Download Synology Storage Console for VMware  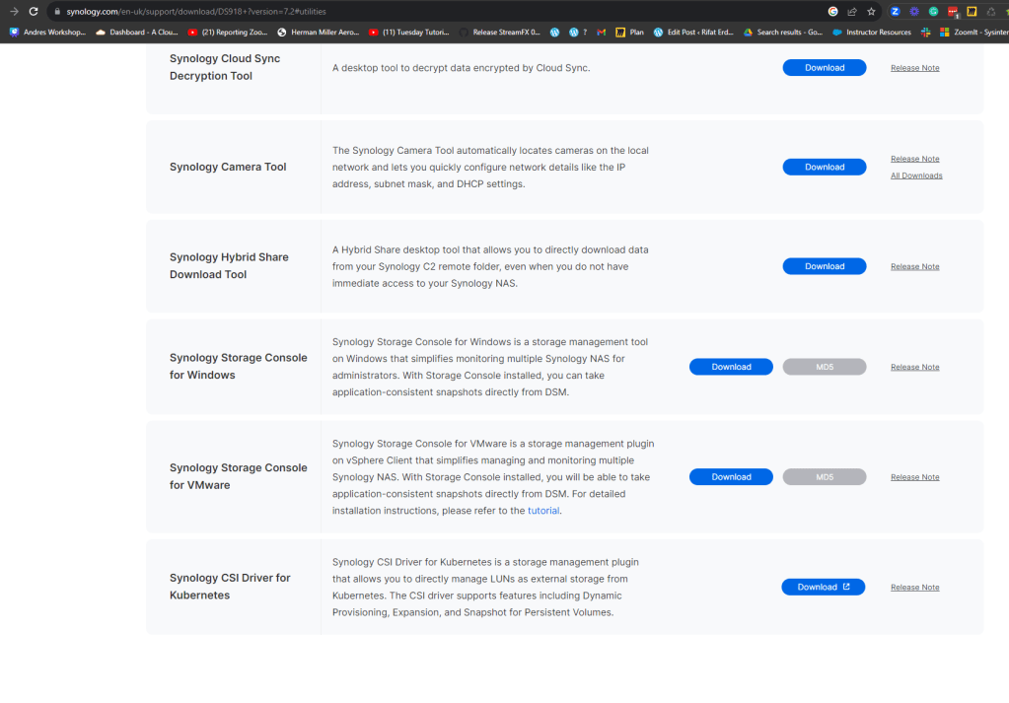click(x=731, y=476)
